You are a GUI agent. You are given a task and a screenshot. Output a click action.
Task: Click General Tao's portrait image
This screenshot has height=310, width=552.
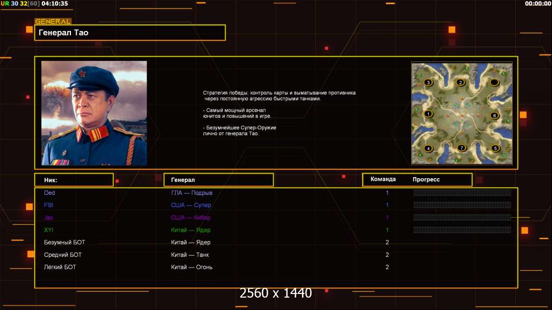click(x=94, y=113)
